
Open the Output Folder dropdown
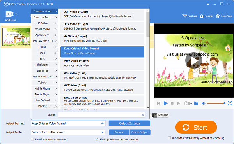tap(102, 132)
